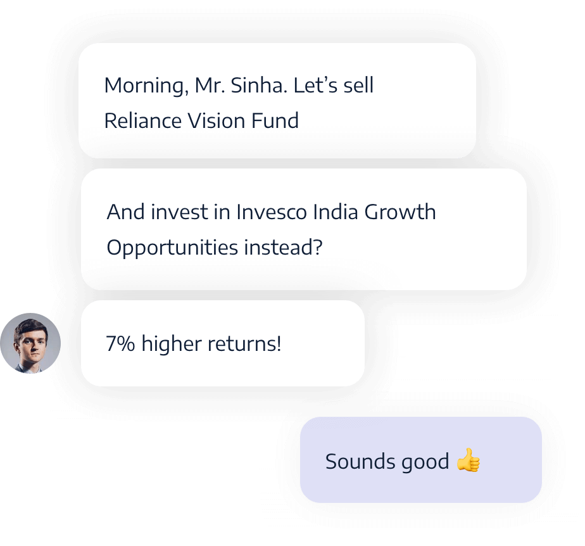Select the 'Morning, Mr. Sinha' message bubble

click(277, 101)
